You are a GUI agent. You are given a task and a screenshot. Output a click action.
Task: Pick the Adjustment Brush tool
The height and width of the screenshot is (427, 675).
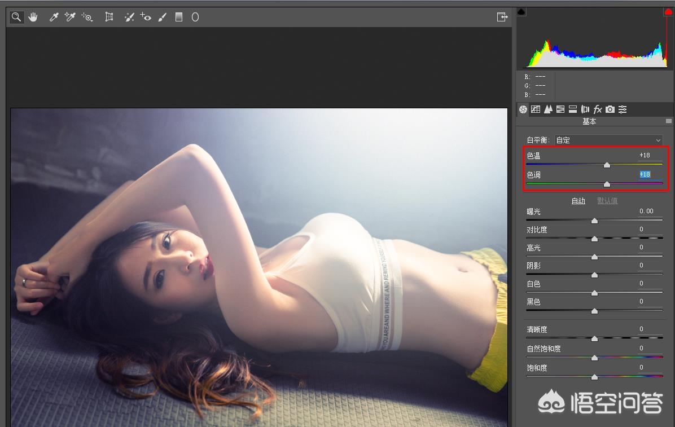163,17
